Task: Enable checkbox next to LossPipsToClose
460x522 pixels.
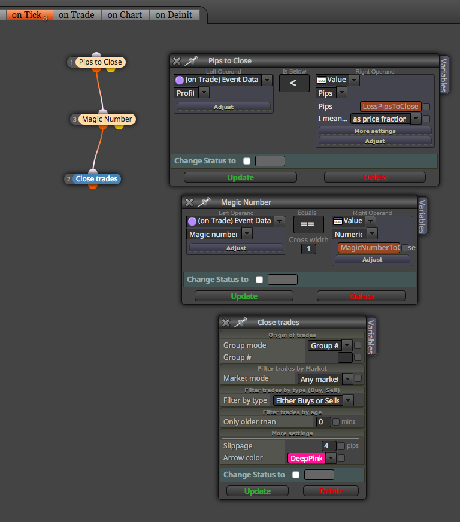Action: coord(426,107)
